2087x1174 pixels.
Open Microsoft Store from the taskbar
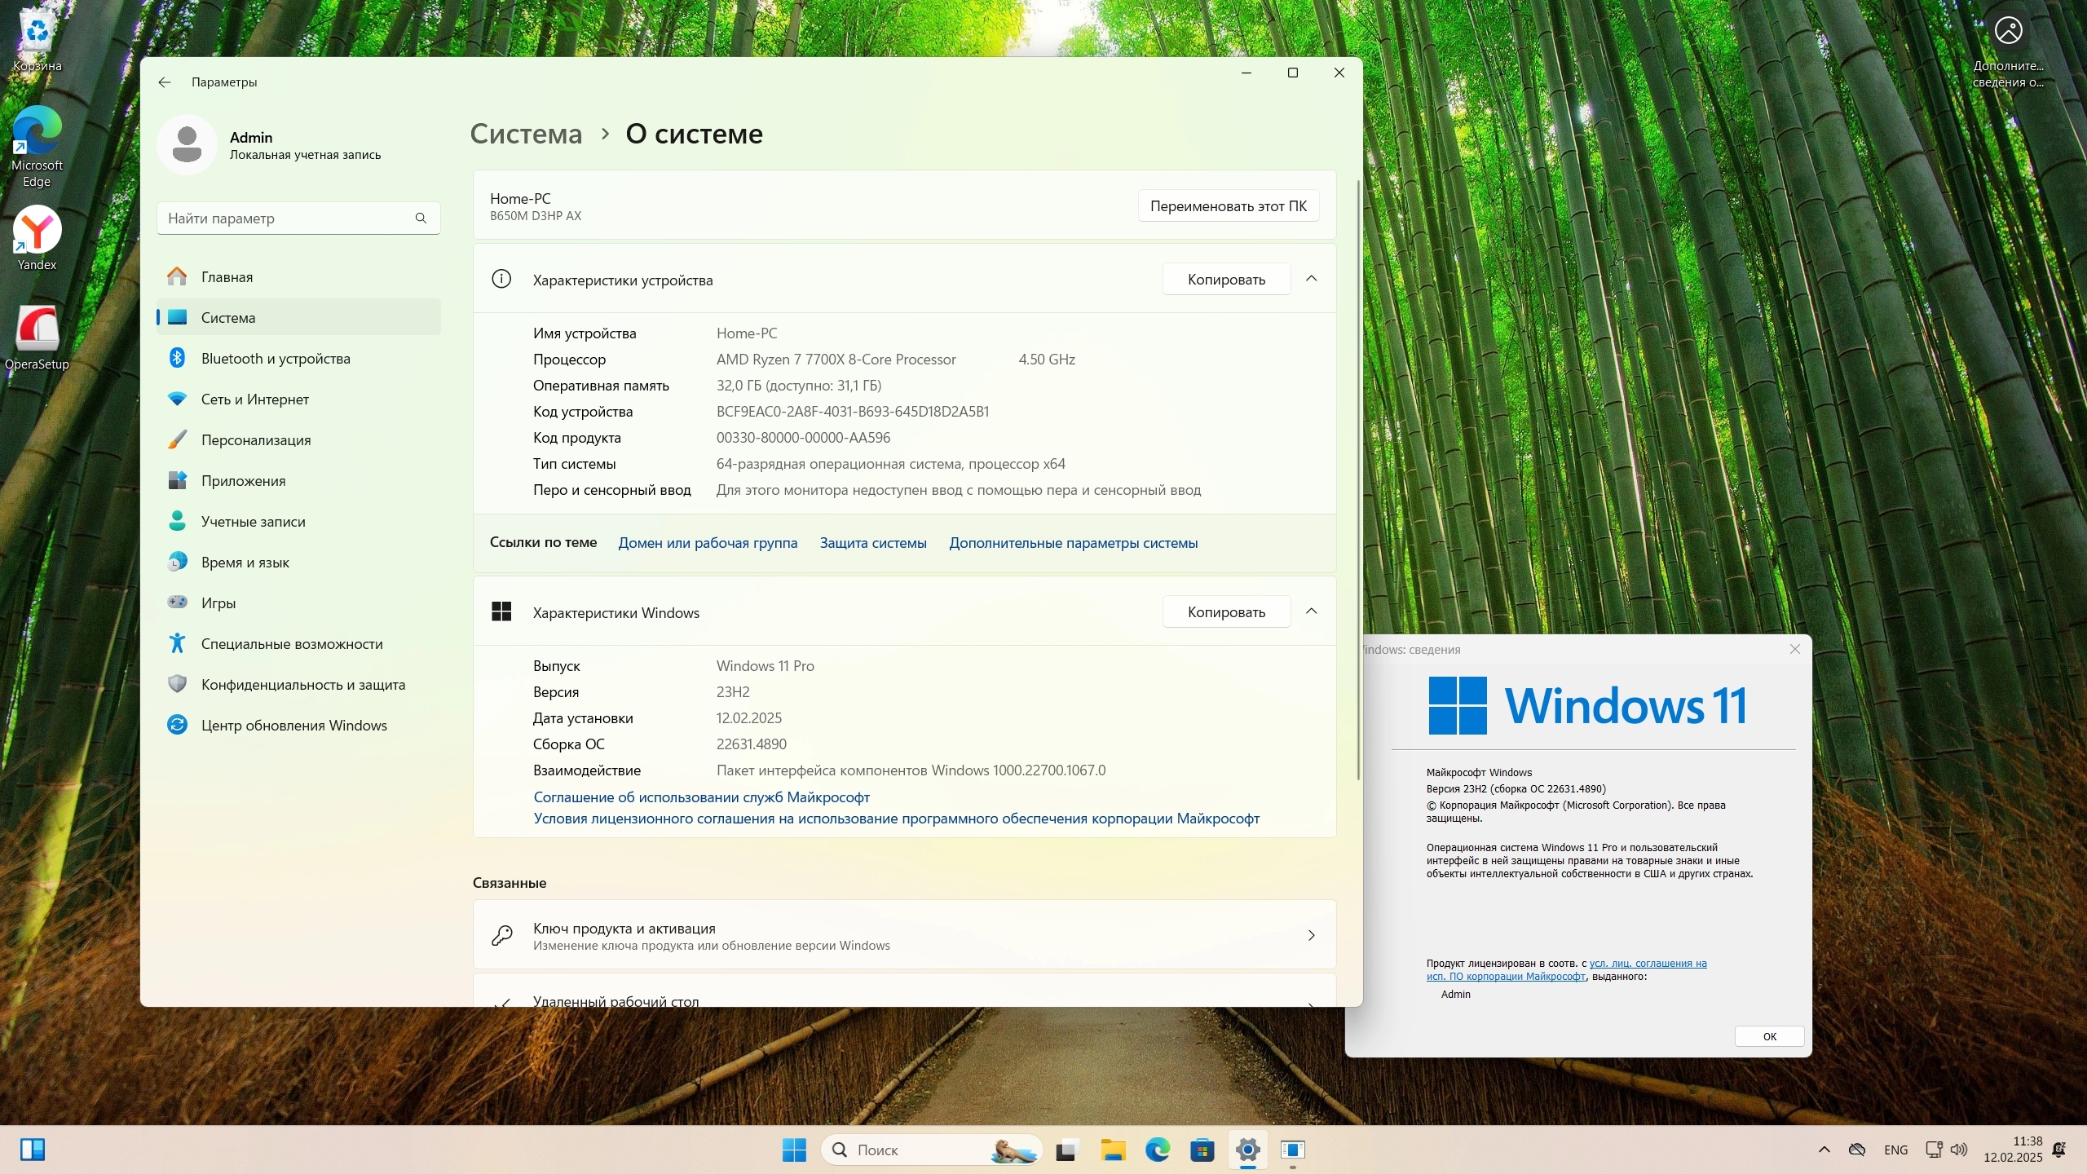[1202, 1150]
